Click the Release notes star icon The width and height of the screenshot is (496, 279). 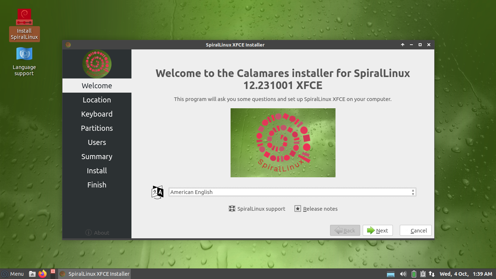[x=298, y=209]
